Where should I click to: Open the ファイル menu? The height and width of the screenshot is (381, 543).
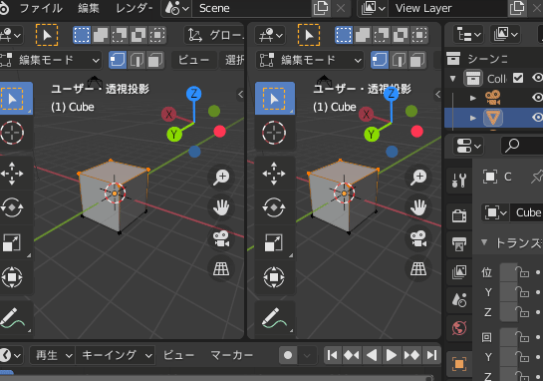coord(41,8)
